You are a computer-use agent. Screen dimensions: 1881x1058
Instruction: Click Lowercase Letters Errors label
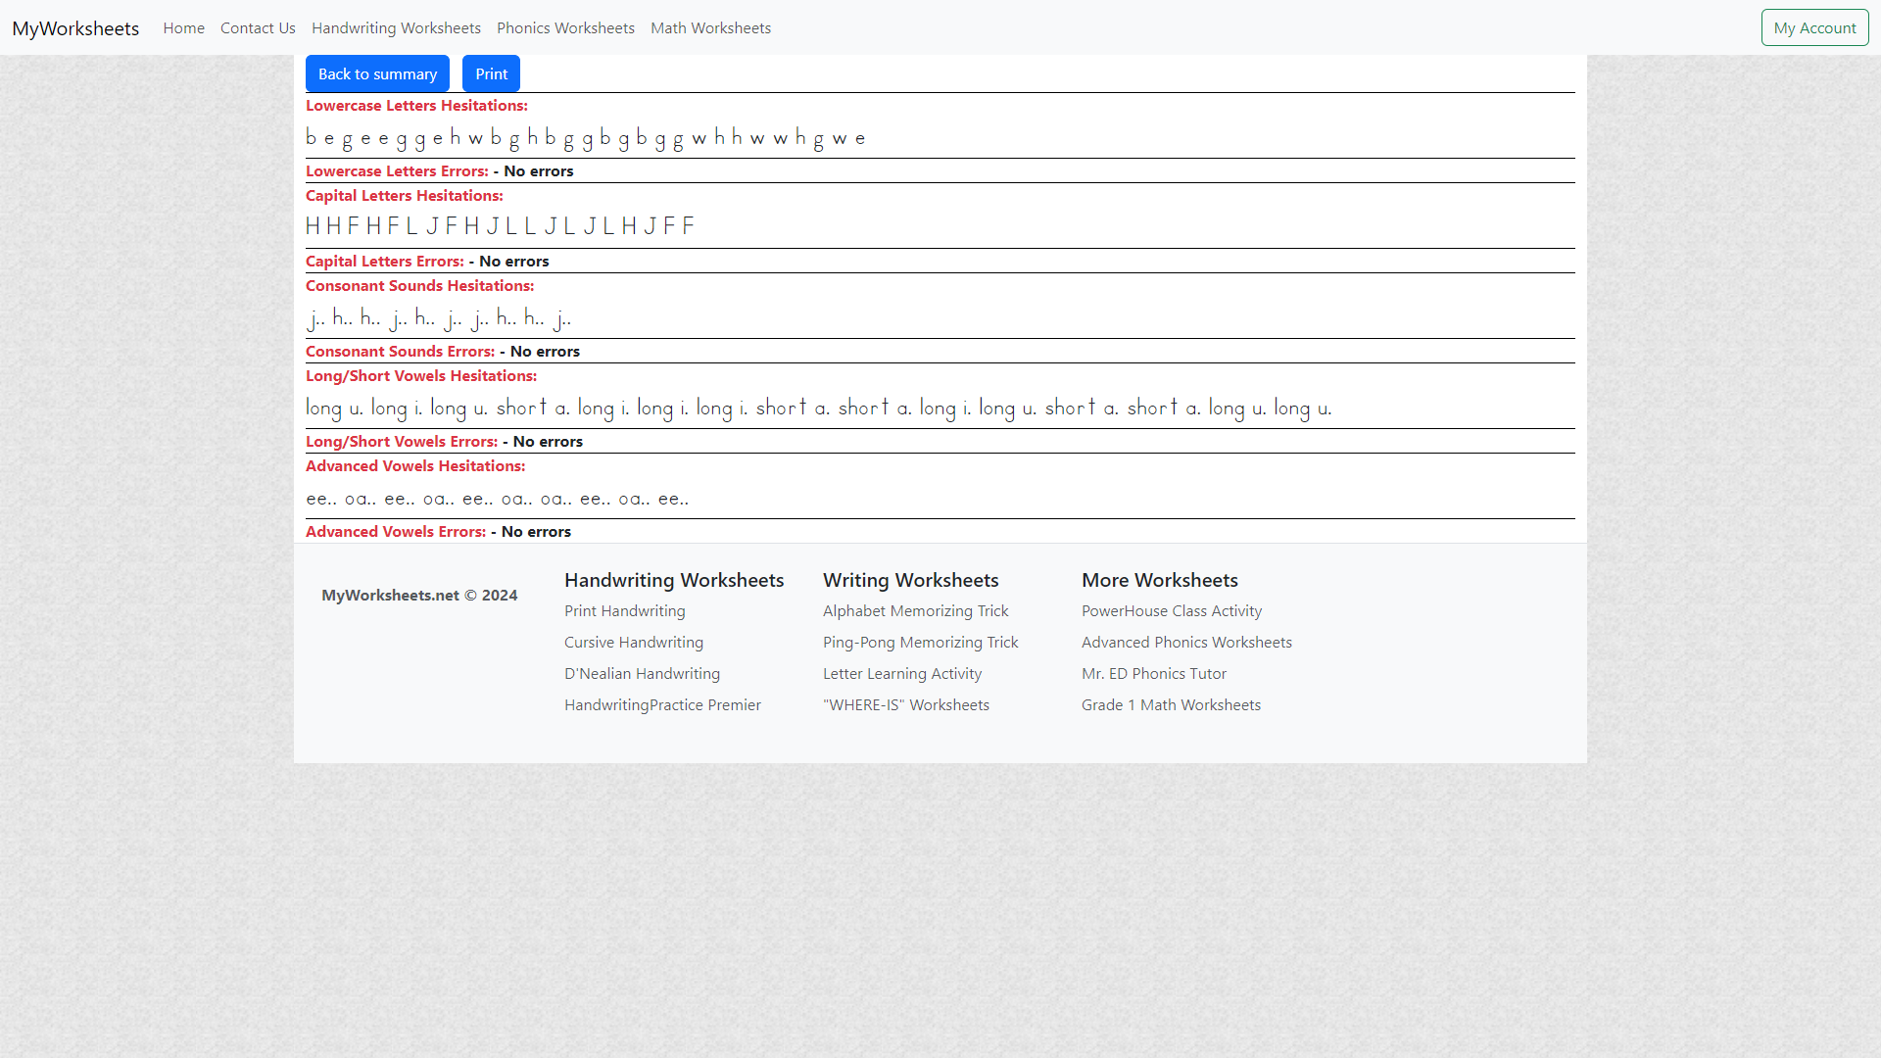(397, 171)
